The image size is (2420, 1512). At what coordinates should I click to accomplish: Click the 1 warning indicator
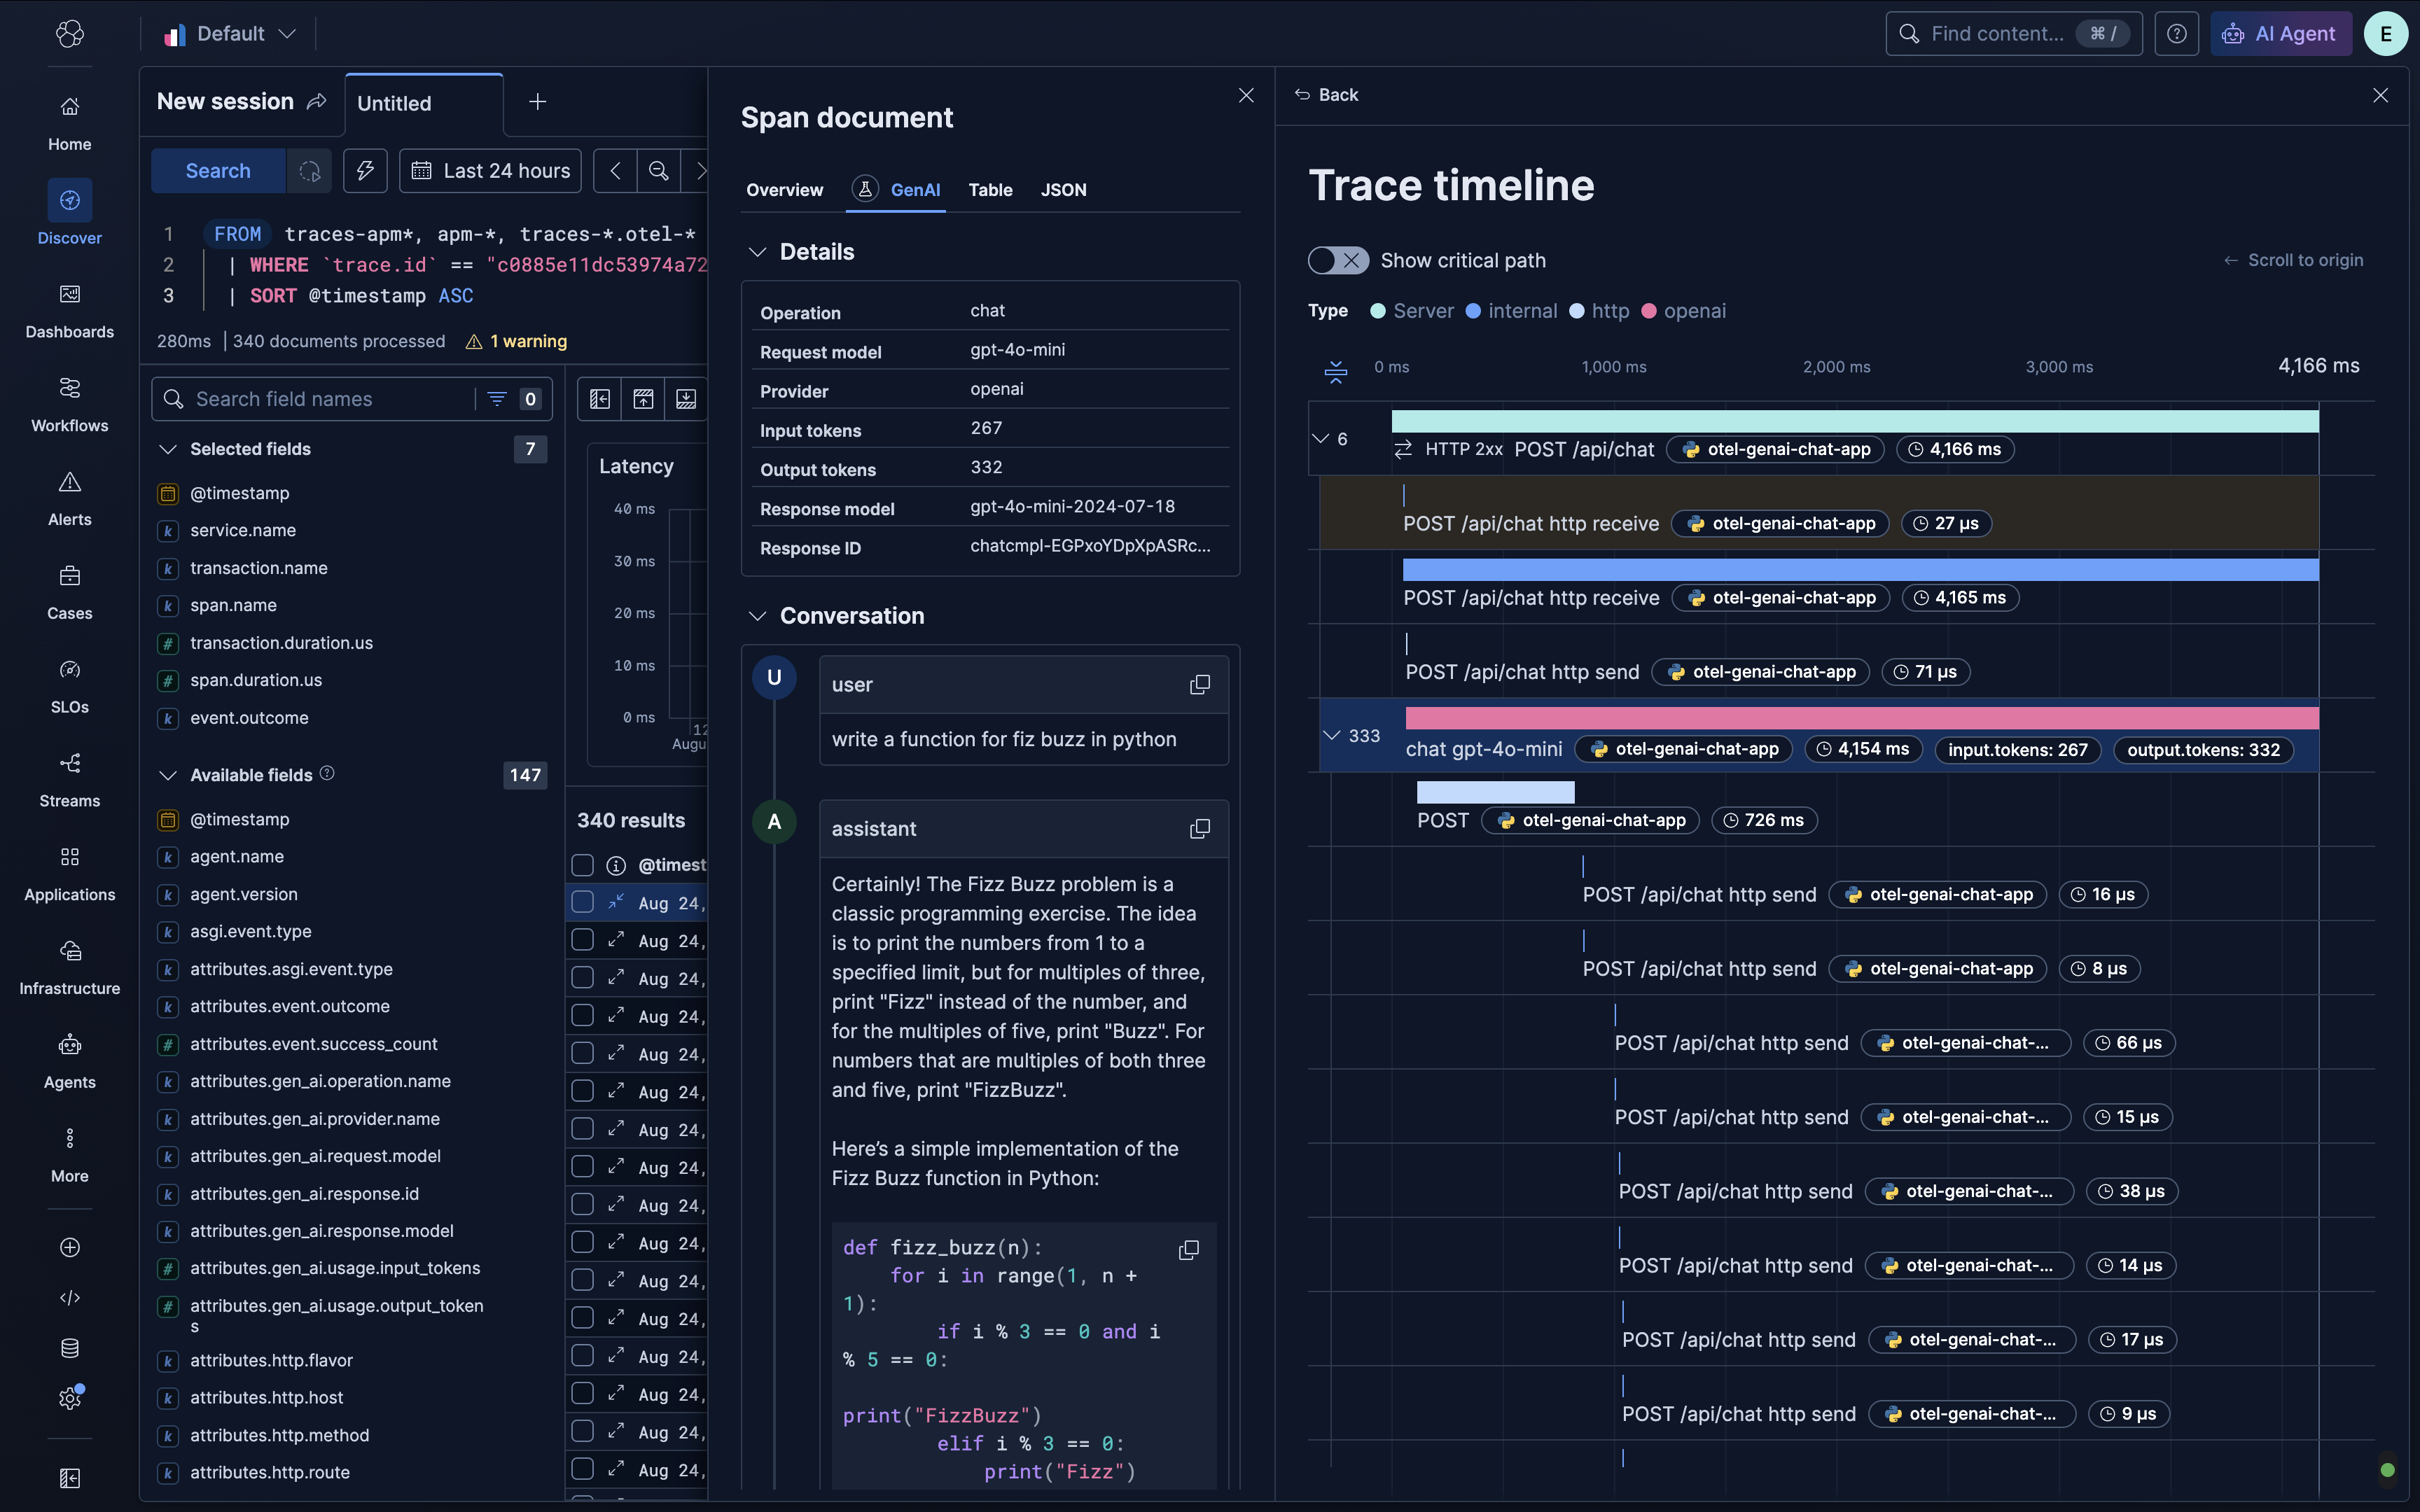click(517, 342)
